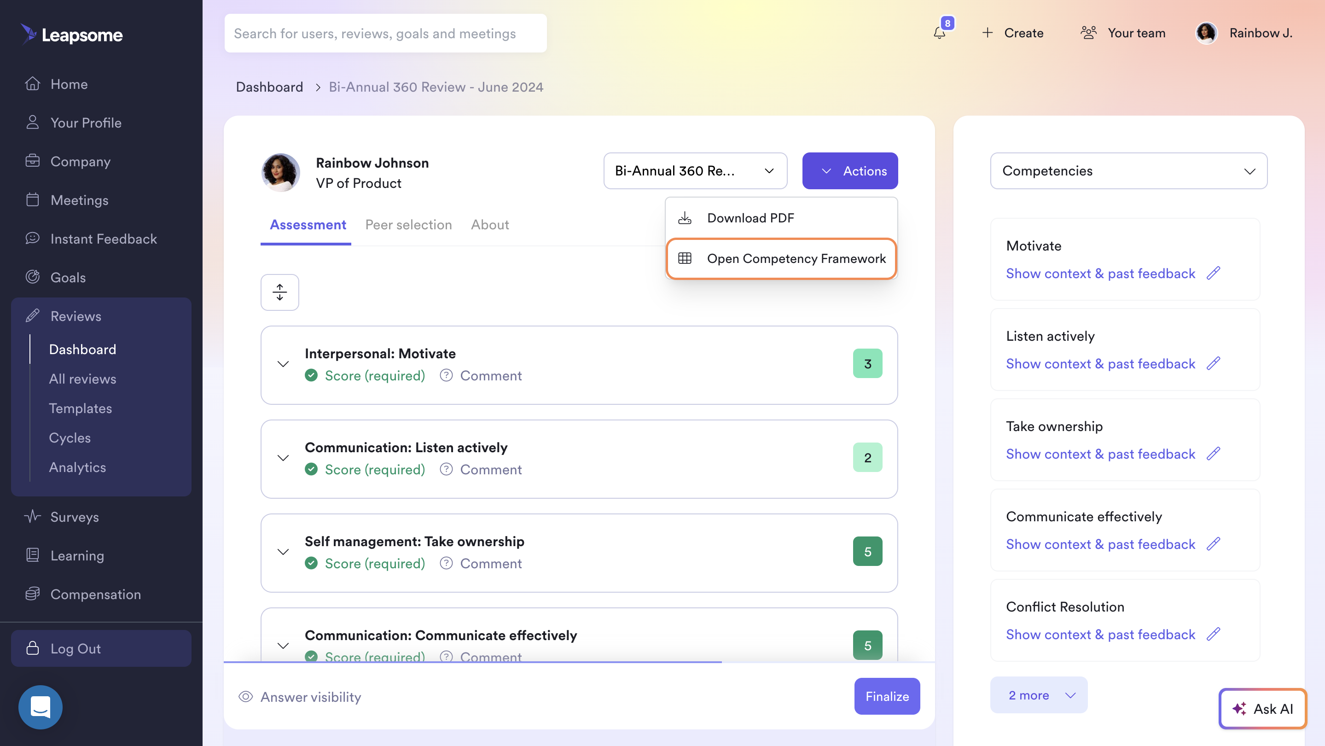Click score 2 badge for Listen actively
The width and height of the screenshot is (1325, 746).
point(867,457)
